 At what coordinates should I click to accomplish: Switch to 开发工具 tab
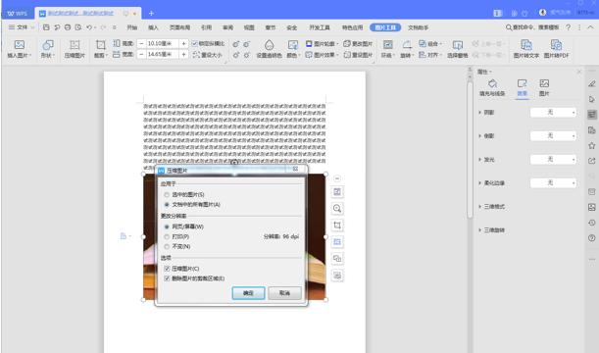320,27
